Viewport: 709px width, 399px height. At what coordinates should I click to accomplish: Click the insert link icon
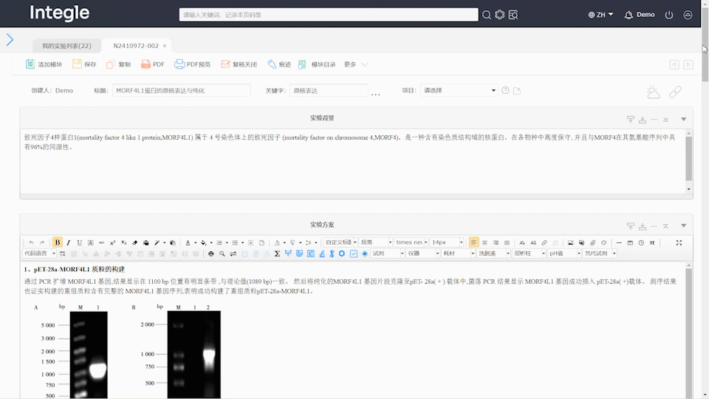(544, 242)
